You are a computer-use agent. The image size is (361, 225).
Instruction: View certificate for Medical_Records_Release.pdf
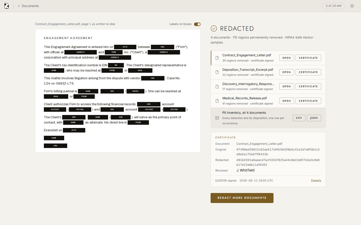(308, 101)
